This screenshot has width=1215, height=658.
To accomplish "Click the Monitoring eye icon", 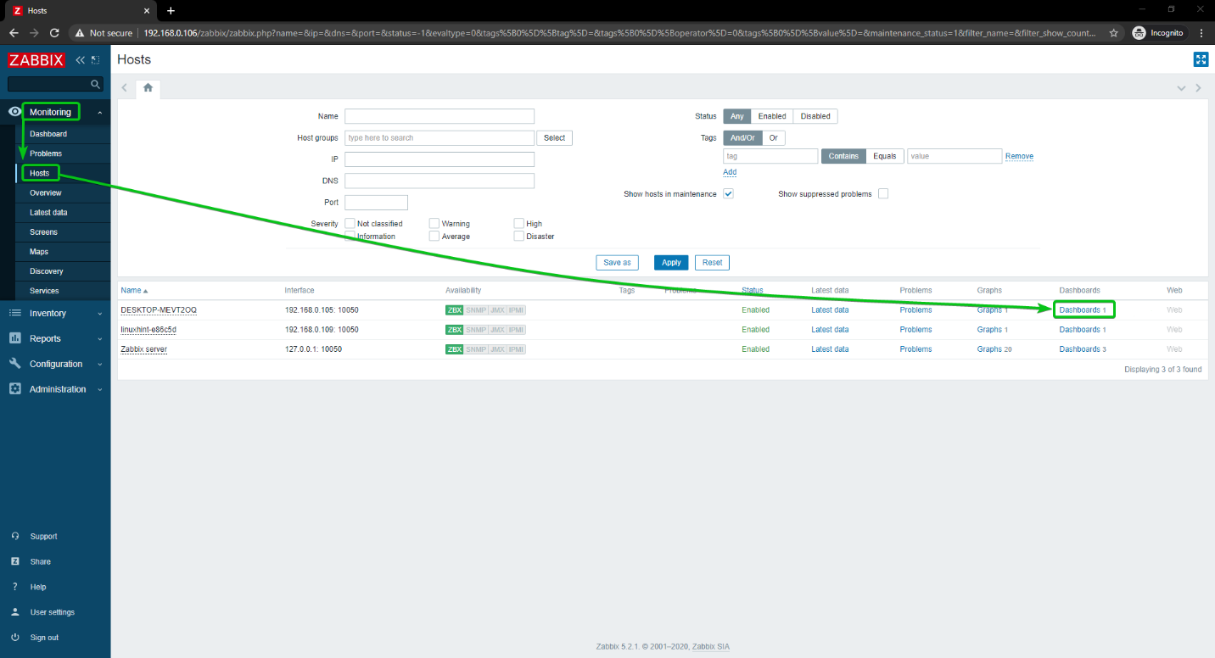I will (x=14, y=112).
